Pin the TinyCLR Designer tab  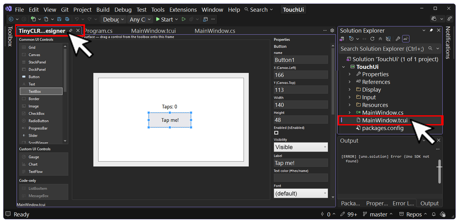[x=71, y=30]
